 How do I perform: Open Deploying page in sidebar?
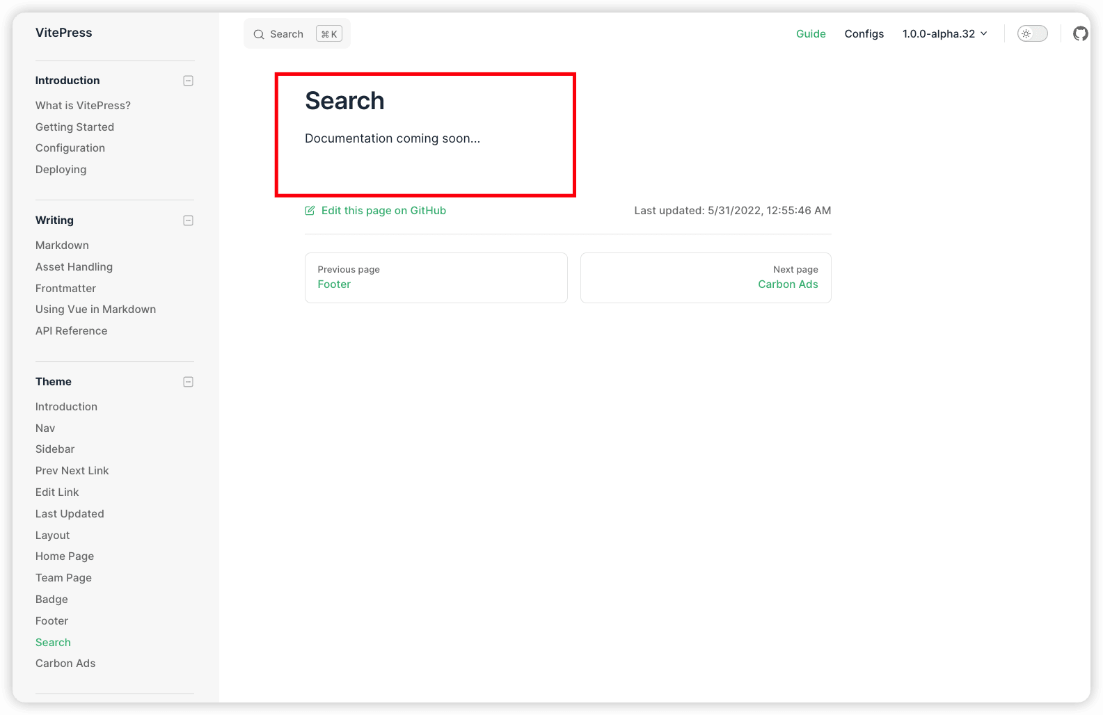tap(61, 170)
